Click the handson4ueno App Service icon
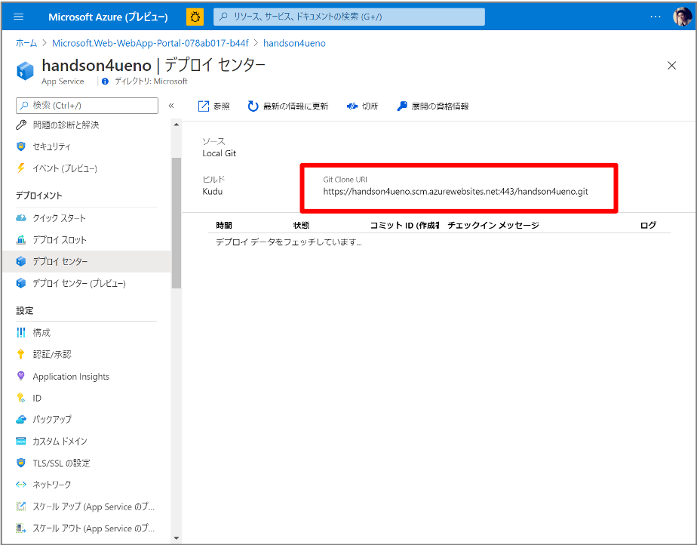Viewport: 697px width, 545px height. click(x=25, y=71)
